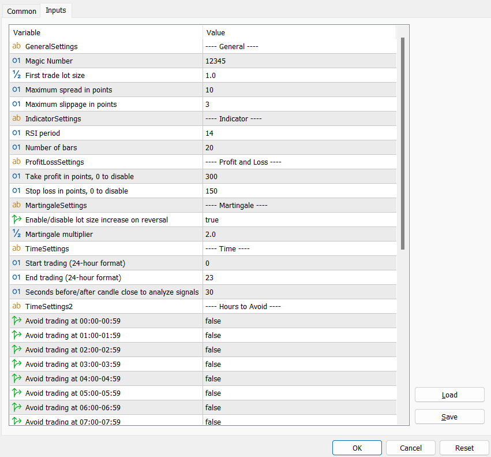Click the integer icon beside Magic Number

pyautogui.click(x=17, y=61)
